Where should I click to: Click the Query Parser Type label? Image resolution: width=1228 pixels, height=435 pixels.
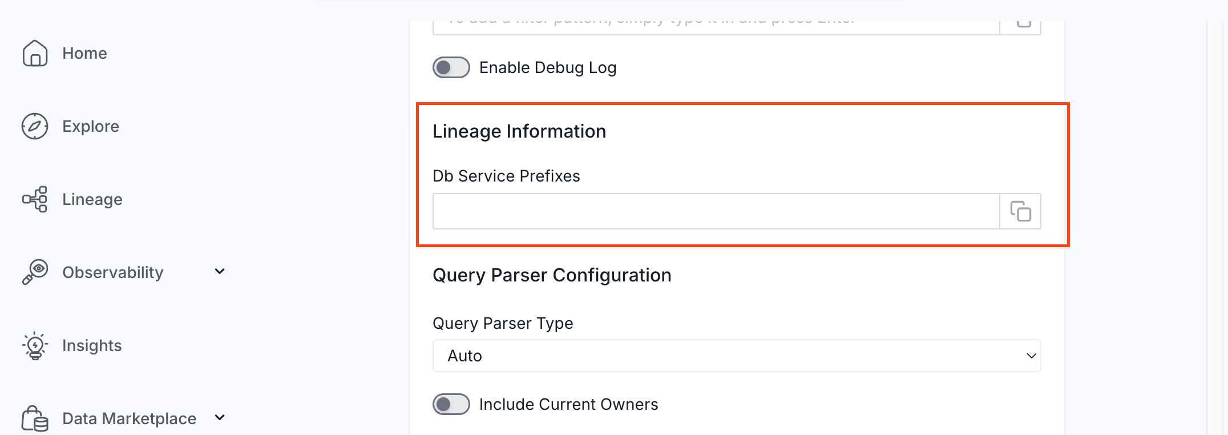coord(503,323)
